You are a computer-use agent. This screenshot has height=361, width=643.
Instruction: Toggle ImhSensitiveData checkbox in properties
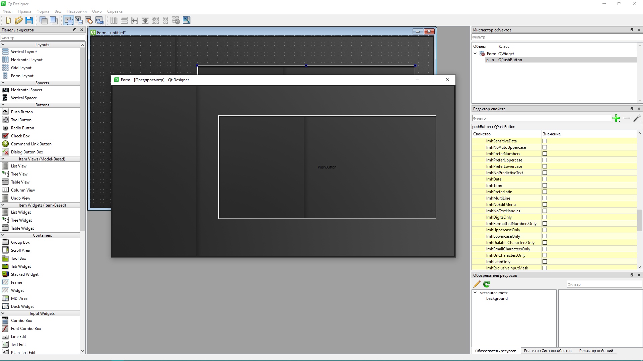(545, 141)
